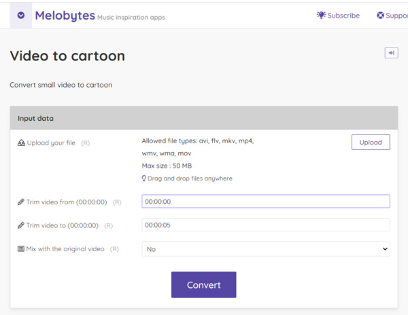The height and width of the screenshot is (315, 408).
Task: Click the pencil icon beside 'Trim video from'
Action: (21, 202)
